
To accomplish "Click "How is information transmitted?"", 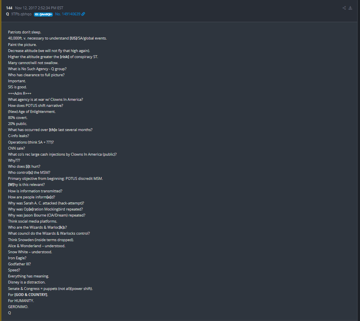I will click(x=35, y=191).
